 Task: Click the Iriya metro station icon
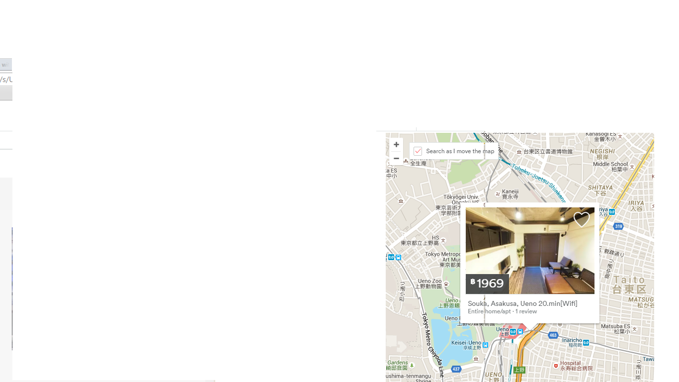coord(612,212)
